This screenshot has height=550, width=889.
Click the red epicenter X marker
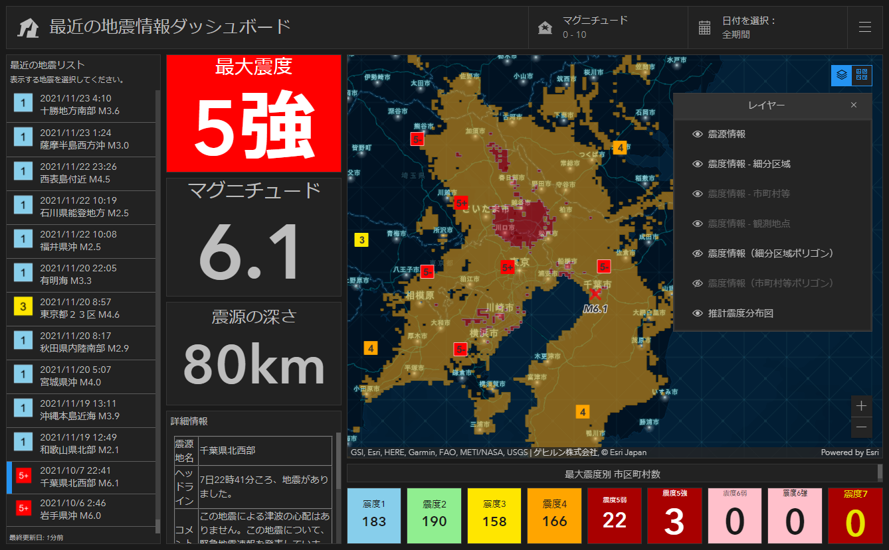595,293
